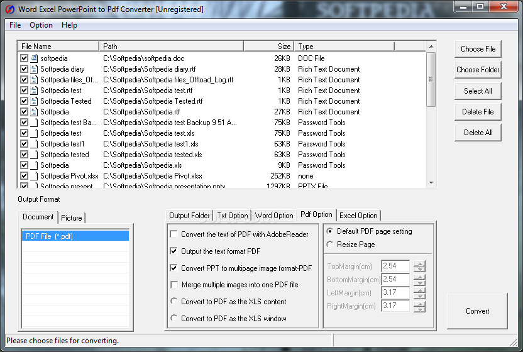Viewport: 523px width, 352px height.
Task: Click the RightMargin(cm) input field
Action: click(x=395, y=305)
